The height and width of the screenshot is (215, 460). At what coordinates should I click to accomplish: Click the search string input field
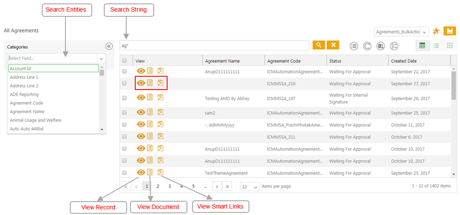214,45
